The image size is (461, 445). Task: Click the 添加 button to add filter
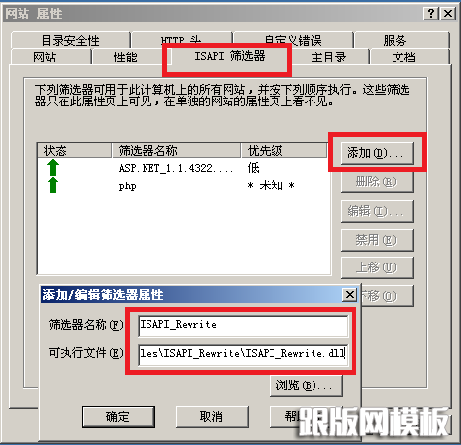(377, 153)
